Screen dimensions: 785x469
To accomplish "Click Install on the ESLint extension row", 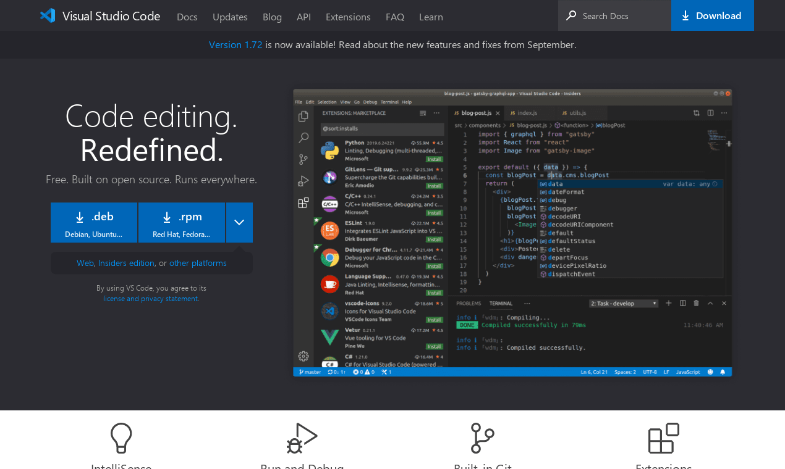I will [x=434, y=239].
